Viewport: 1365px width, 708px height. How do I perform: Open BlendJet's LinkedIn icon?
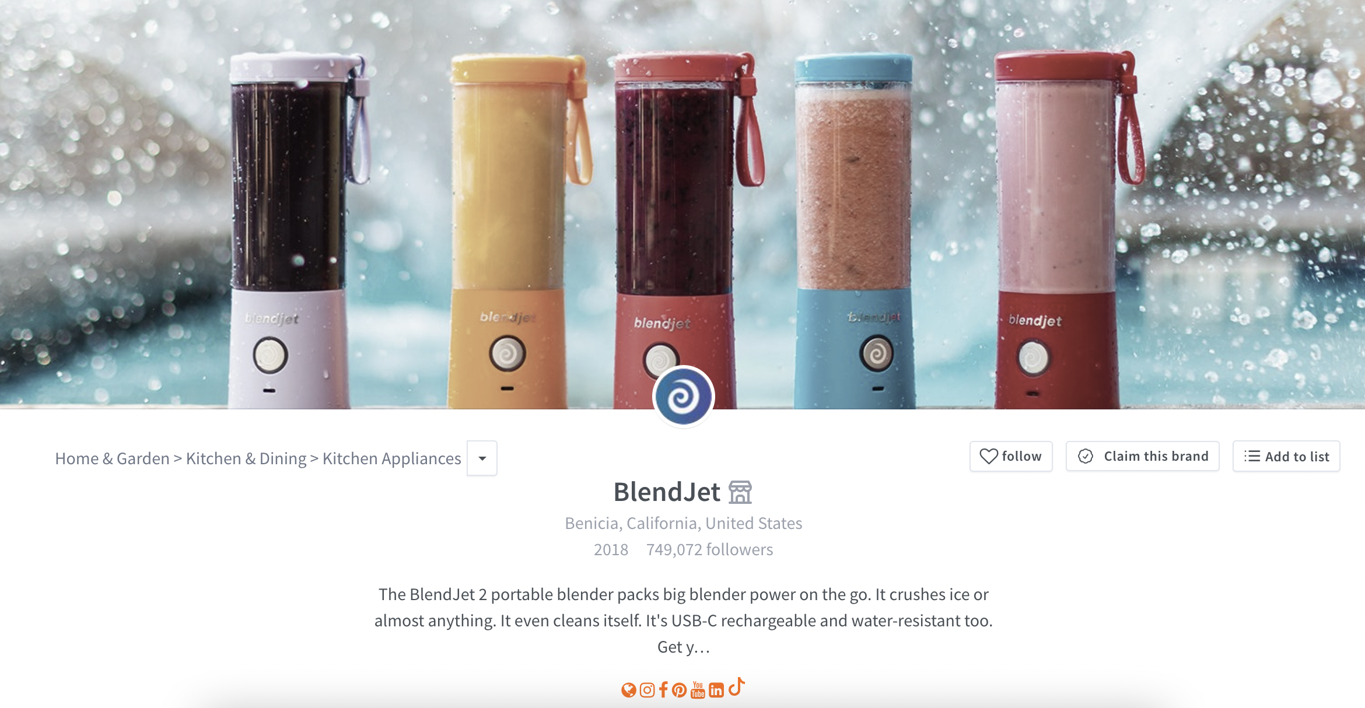point(716,691)
